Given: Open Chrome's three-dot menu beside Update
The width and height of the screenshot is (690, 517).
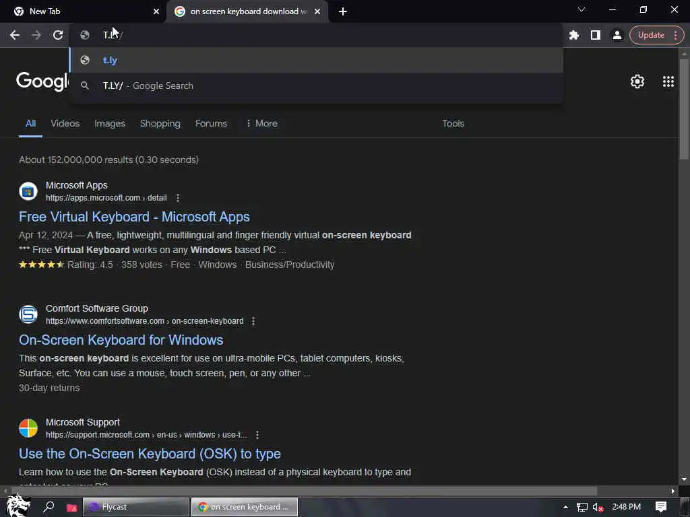Looking at the screenshot, I should (675, 35).
